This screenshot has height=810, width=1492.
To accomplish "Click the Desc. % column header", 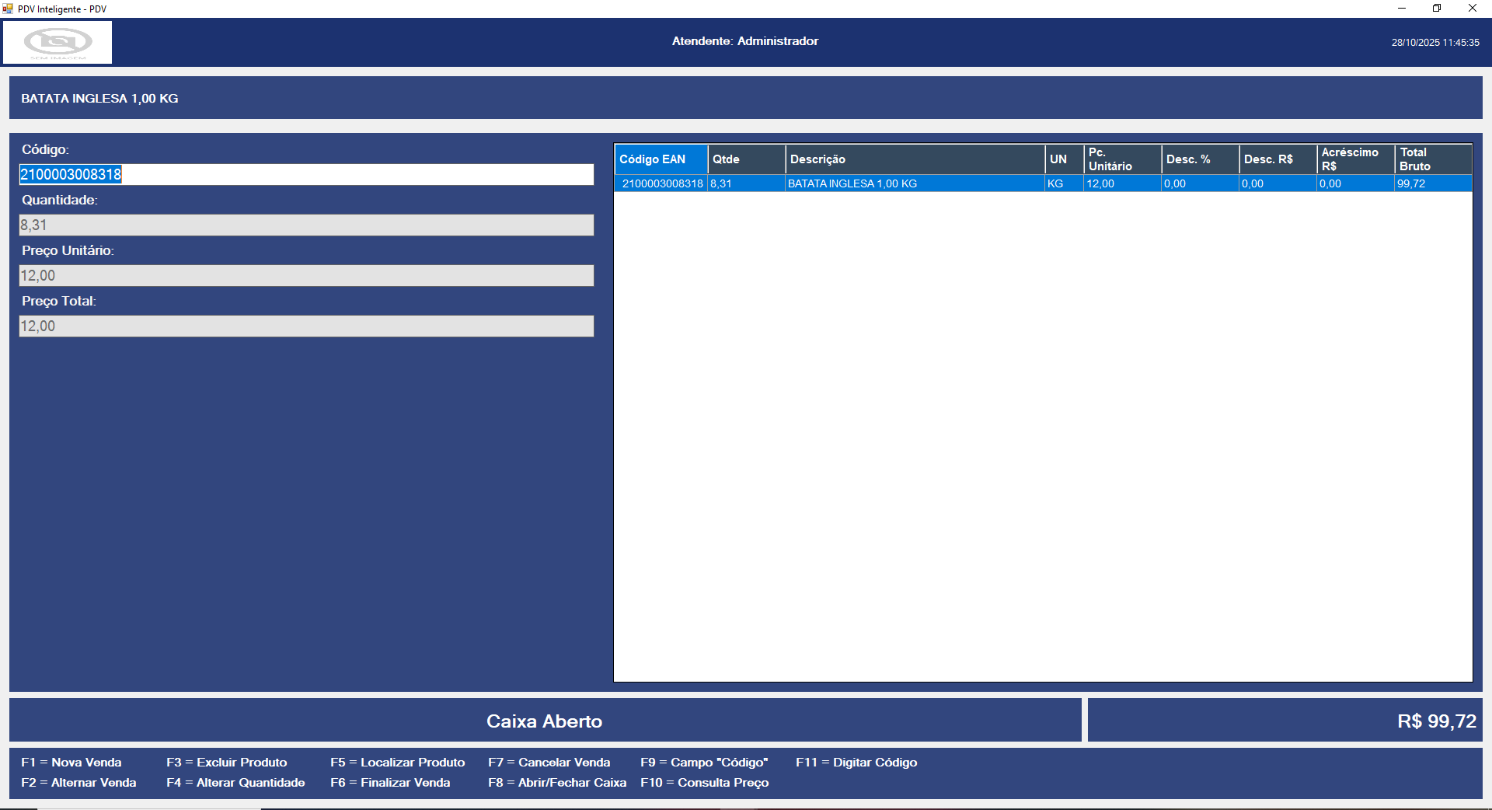I will coord(1199,159).
